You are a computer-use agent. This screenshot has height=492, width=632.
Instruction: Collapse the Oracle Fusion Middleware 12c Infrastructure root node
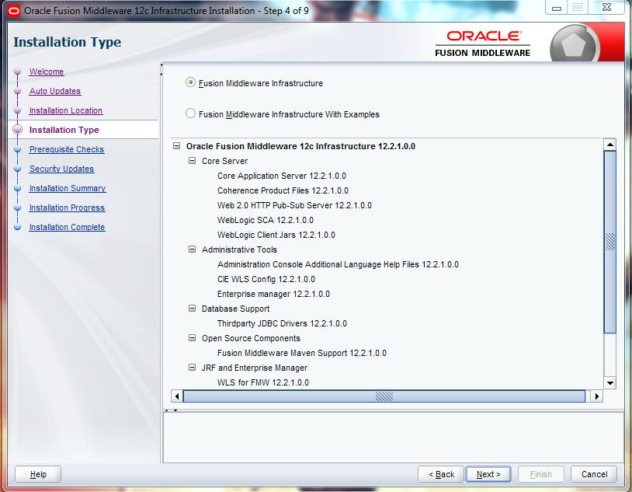click(x=176, y=145)
